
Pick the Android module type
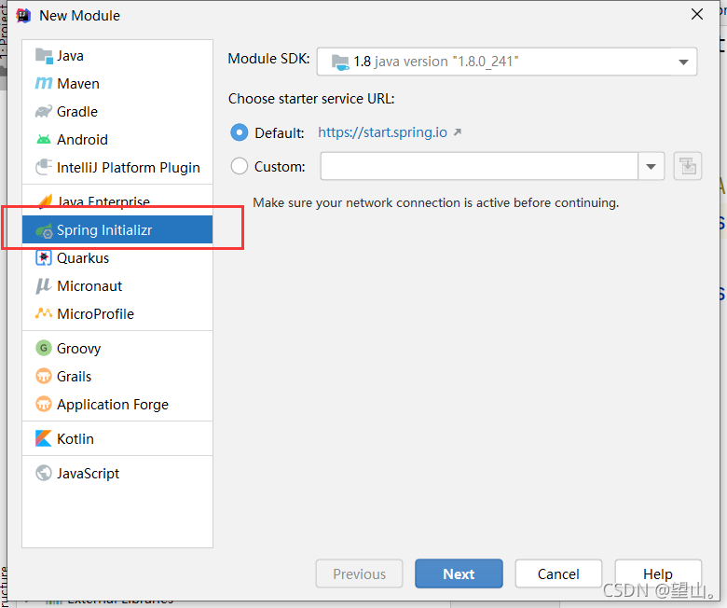(117, 140)
